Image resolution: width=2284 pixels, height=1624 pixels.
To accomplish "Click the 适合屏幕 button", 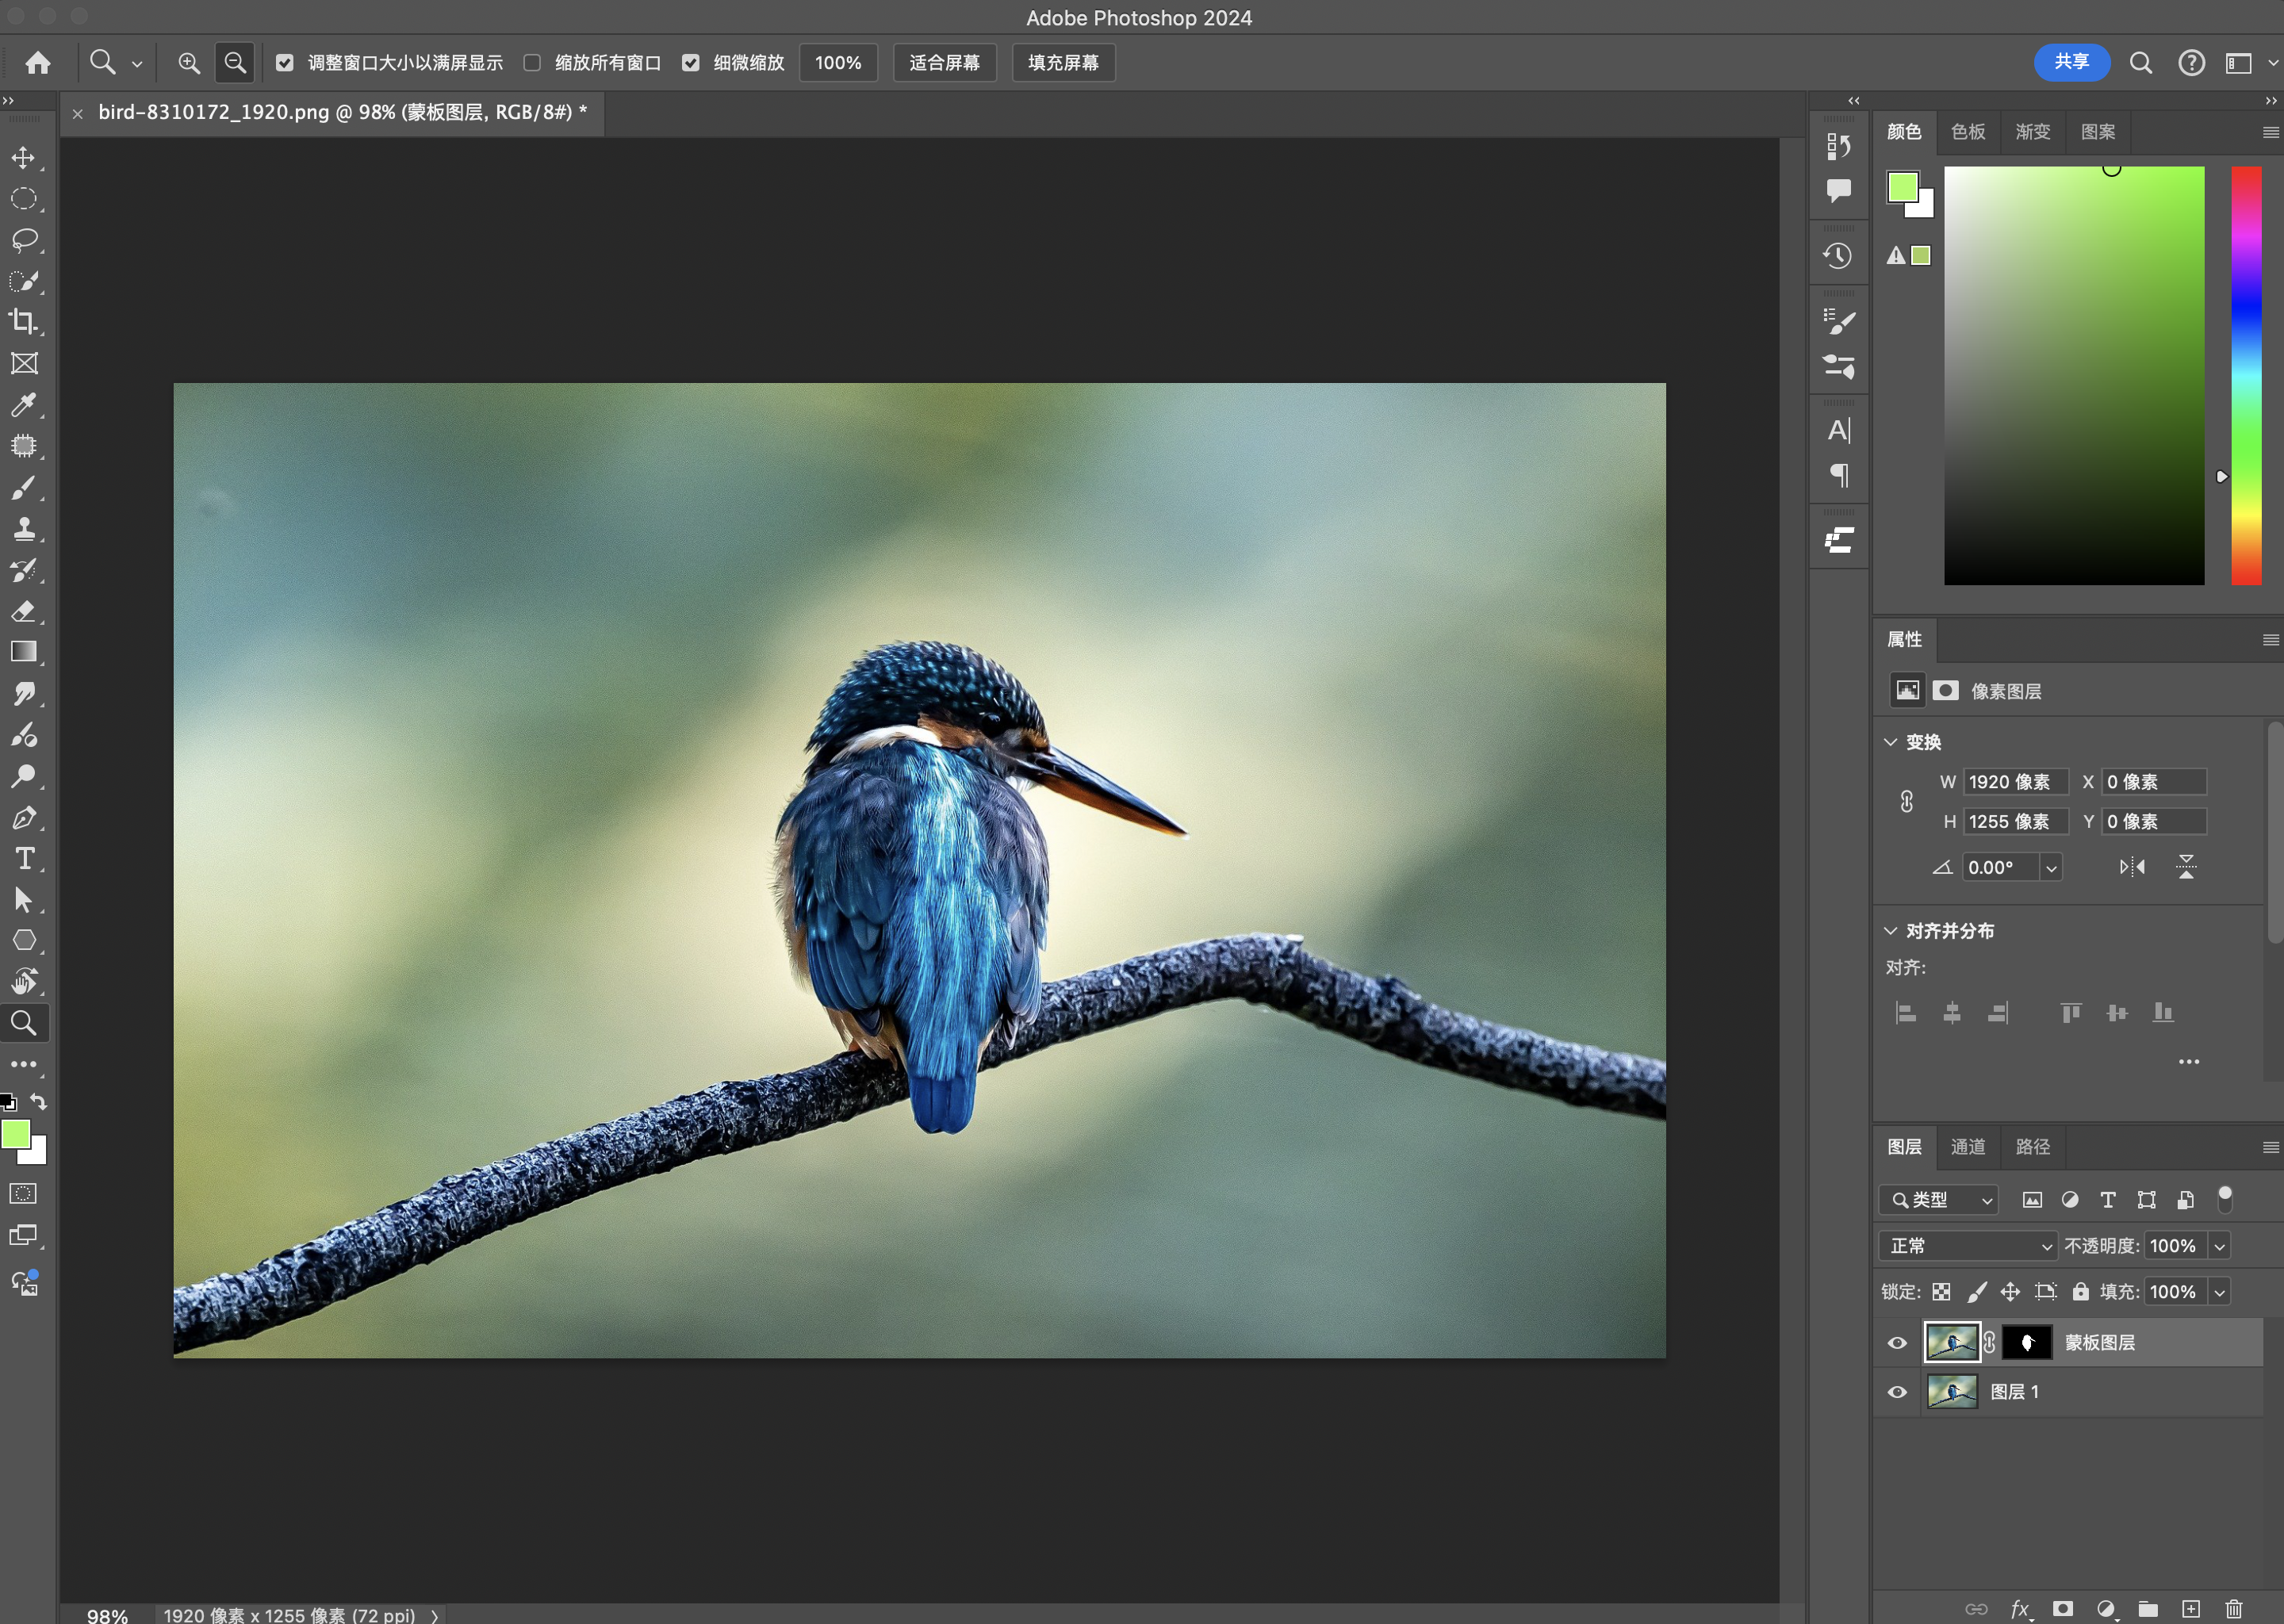I will (x=944, y=63).
